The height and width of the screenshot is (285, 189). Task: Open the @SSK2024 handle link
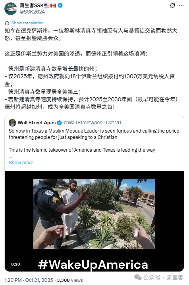(x=32, y=12)
